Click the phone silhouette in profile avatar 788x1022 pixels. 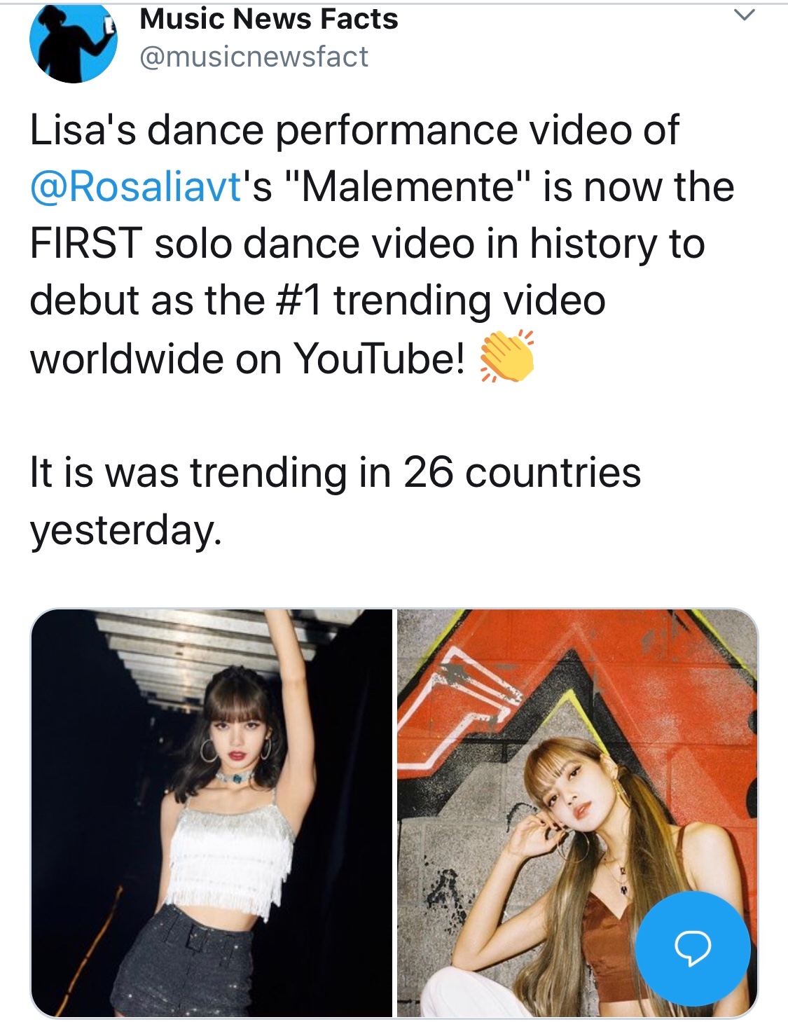(107, 28)
